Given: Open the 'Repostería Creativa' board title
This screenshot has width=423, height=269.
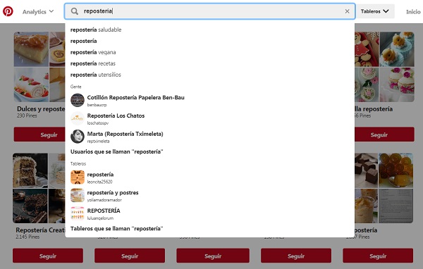Looking at the screenshot, I should [x=40, y=230].
